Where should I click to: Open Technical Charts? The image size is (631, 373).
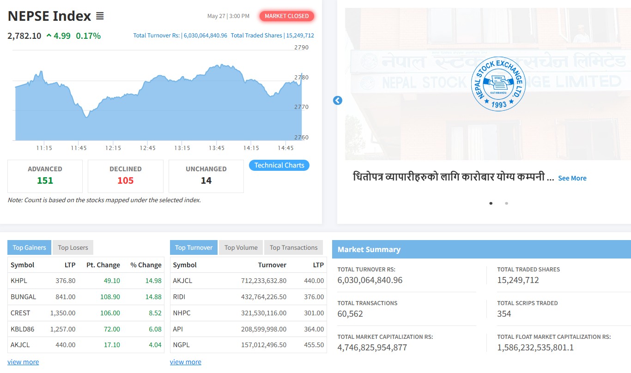pyautogui.click(x=279, y=165)
